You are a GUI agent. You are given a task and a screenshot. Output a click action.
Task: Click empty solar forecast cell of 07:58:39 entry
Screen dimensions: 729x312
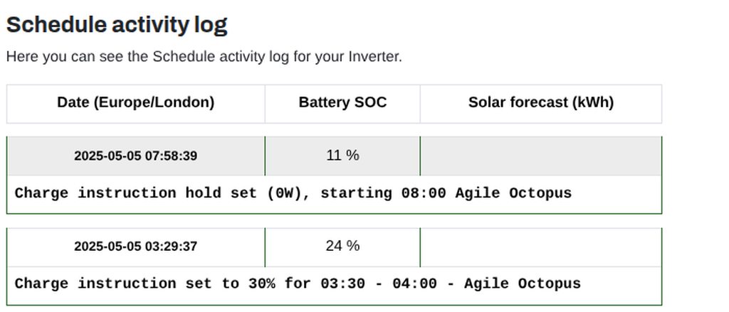point(540,156)
